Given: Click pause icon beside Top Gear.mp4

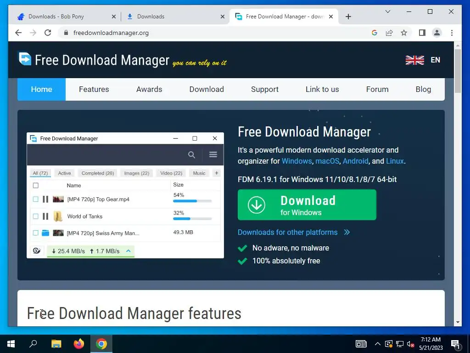Looking at the screenshot, I should [x=45, y=199].
